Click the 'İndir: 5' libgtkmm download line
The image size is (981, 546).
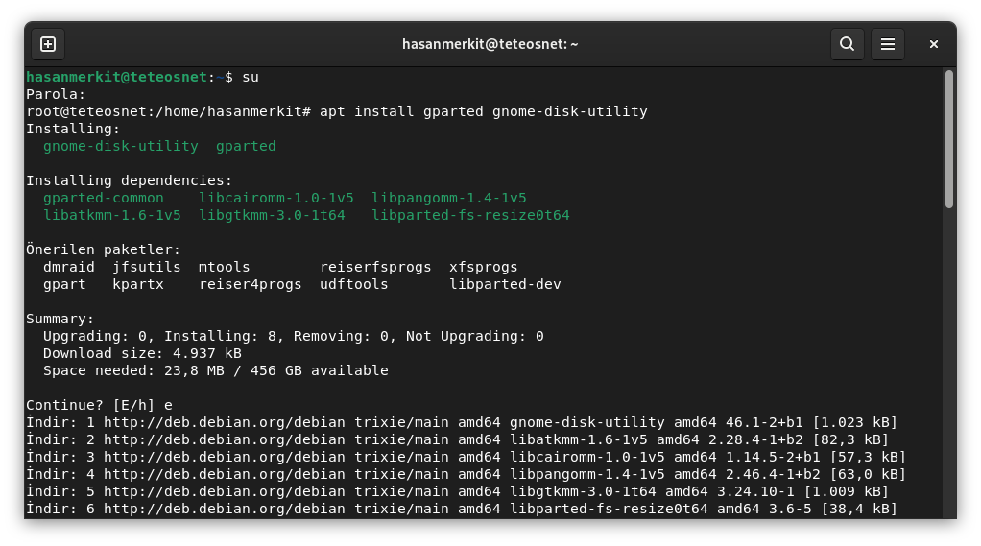coord(457,491)
